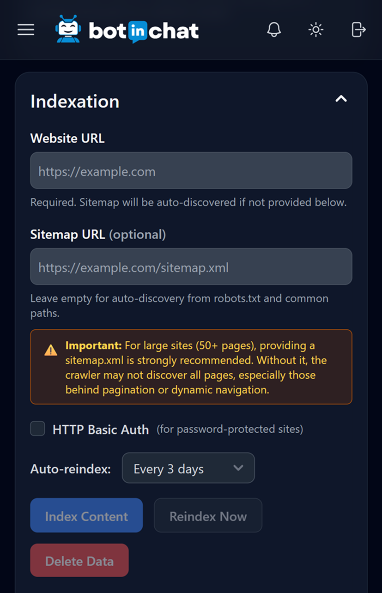The height and width of the screenshot is (593, 382).
Task: Click the robot mascot logo
Action: click(67, 29)
